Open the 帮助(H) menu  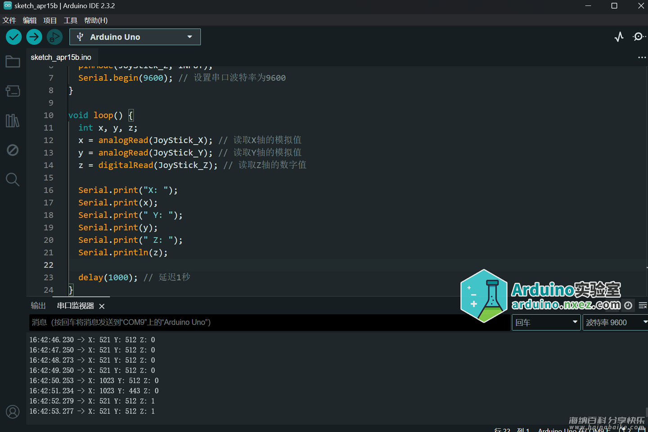[x=96, y=20]
